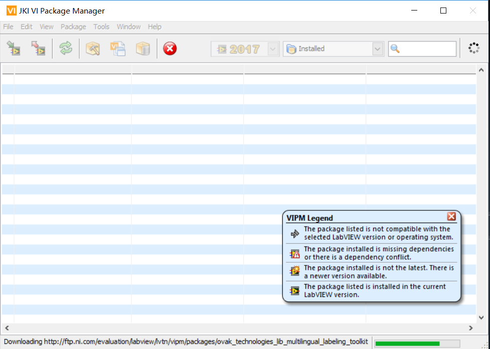
Task: Click the horizontal scroll right arrow
Action: [470, 328]
